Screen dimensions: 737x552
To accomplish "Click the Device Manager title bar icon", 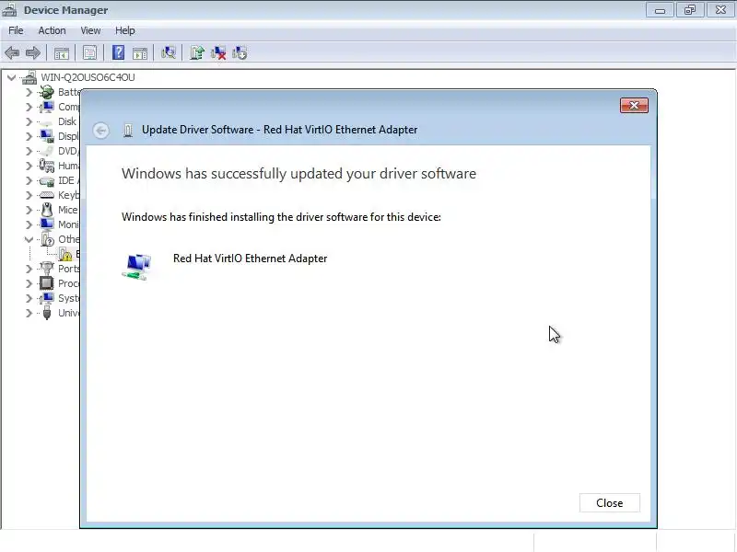I will coord(9,10).
